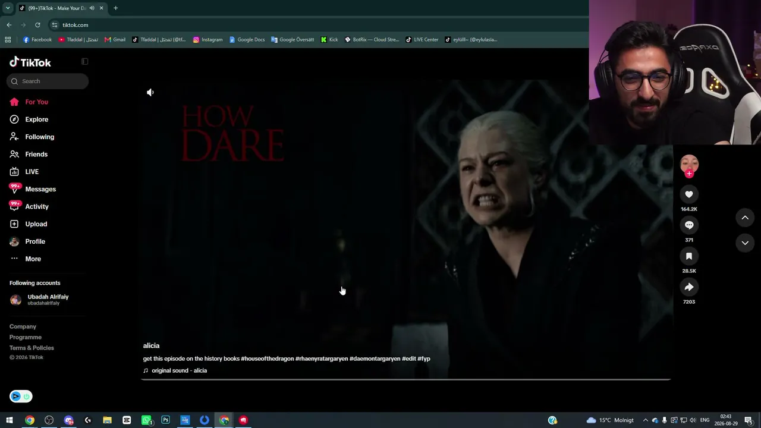
Task: Open the comments with 371 replies
Action: pos(689,225)
